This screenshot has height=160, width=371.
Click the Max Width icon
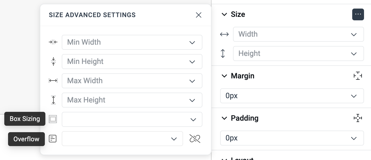coord(53,81)
